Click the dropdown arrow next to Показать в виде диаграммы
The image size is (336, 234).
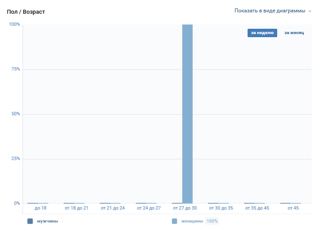click(310, 11)
